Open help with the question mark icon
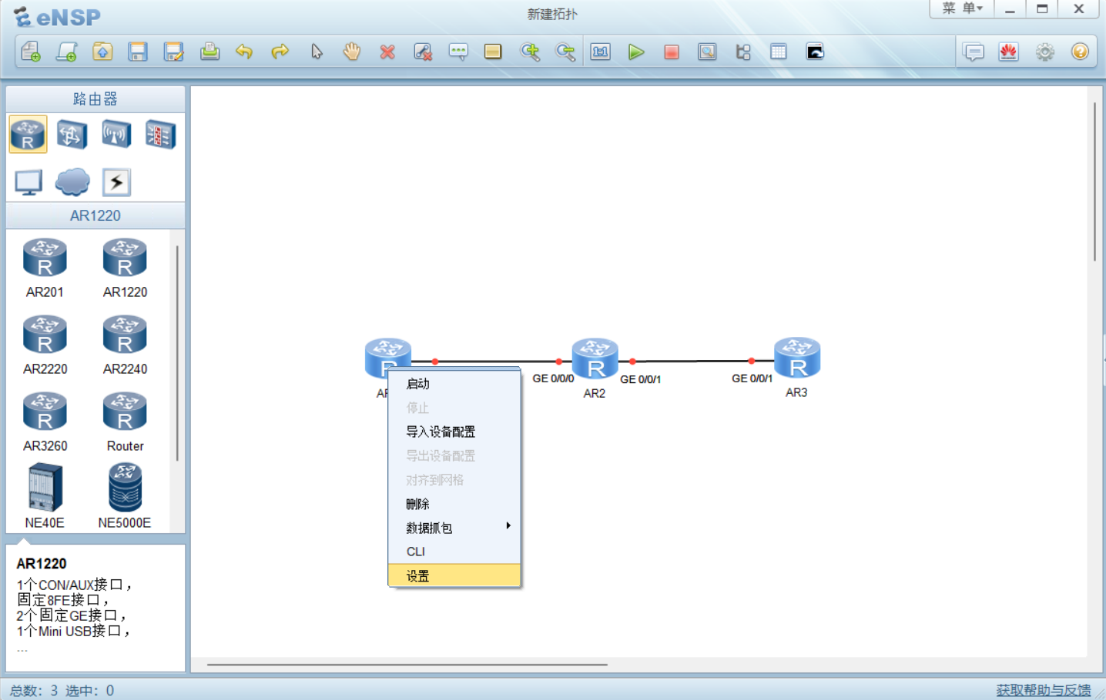1106x700 pixels. coord(1080,52)
